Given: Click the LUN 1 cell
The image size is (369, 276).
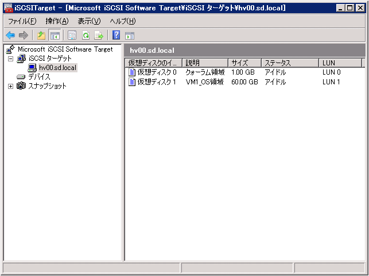Looking at the screenshot, I should tap(331, 82).
